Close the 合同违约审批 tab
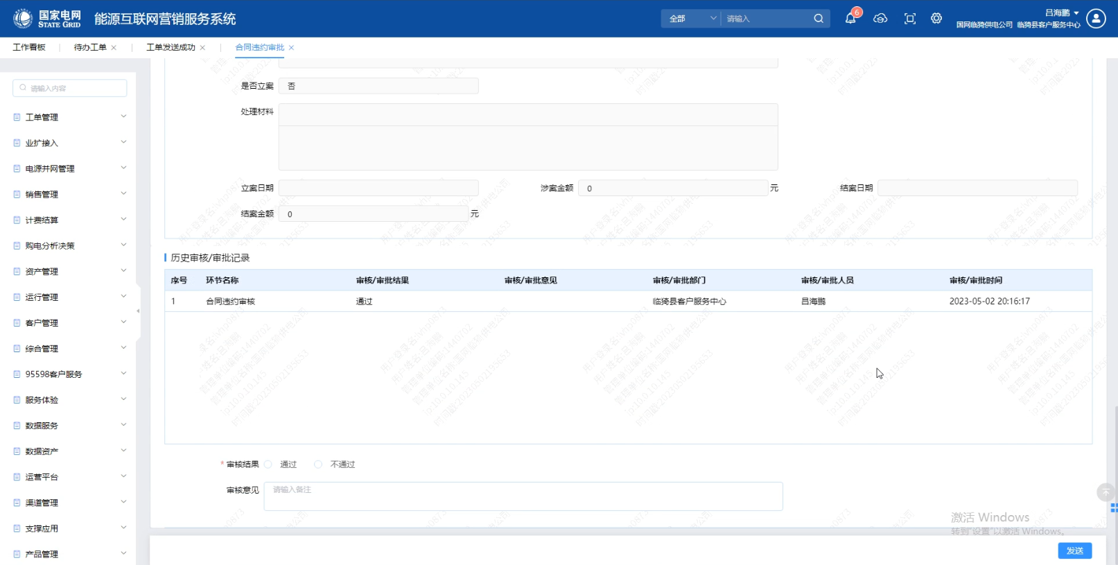This screenshot has width=1118, height=565. pyautogui.click(x=292, y=48)
